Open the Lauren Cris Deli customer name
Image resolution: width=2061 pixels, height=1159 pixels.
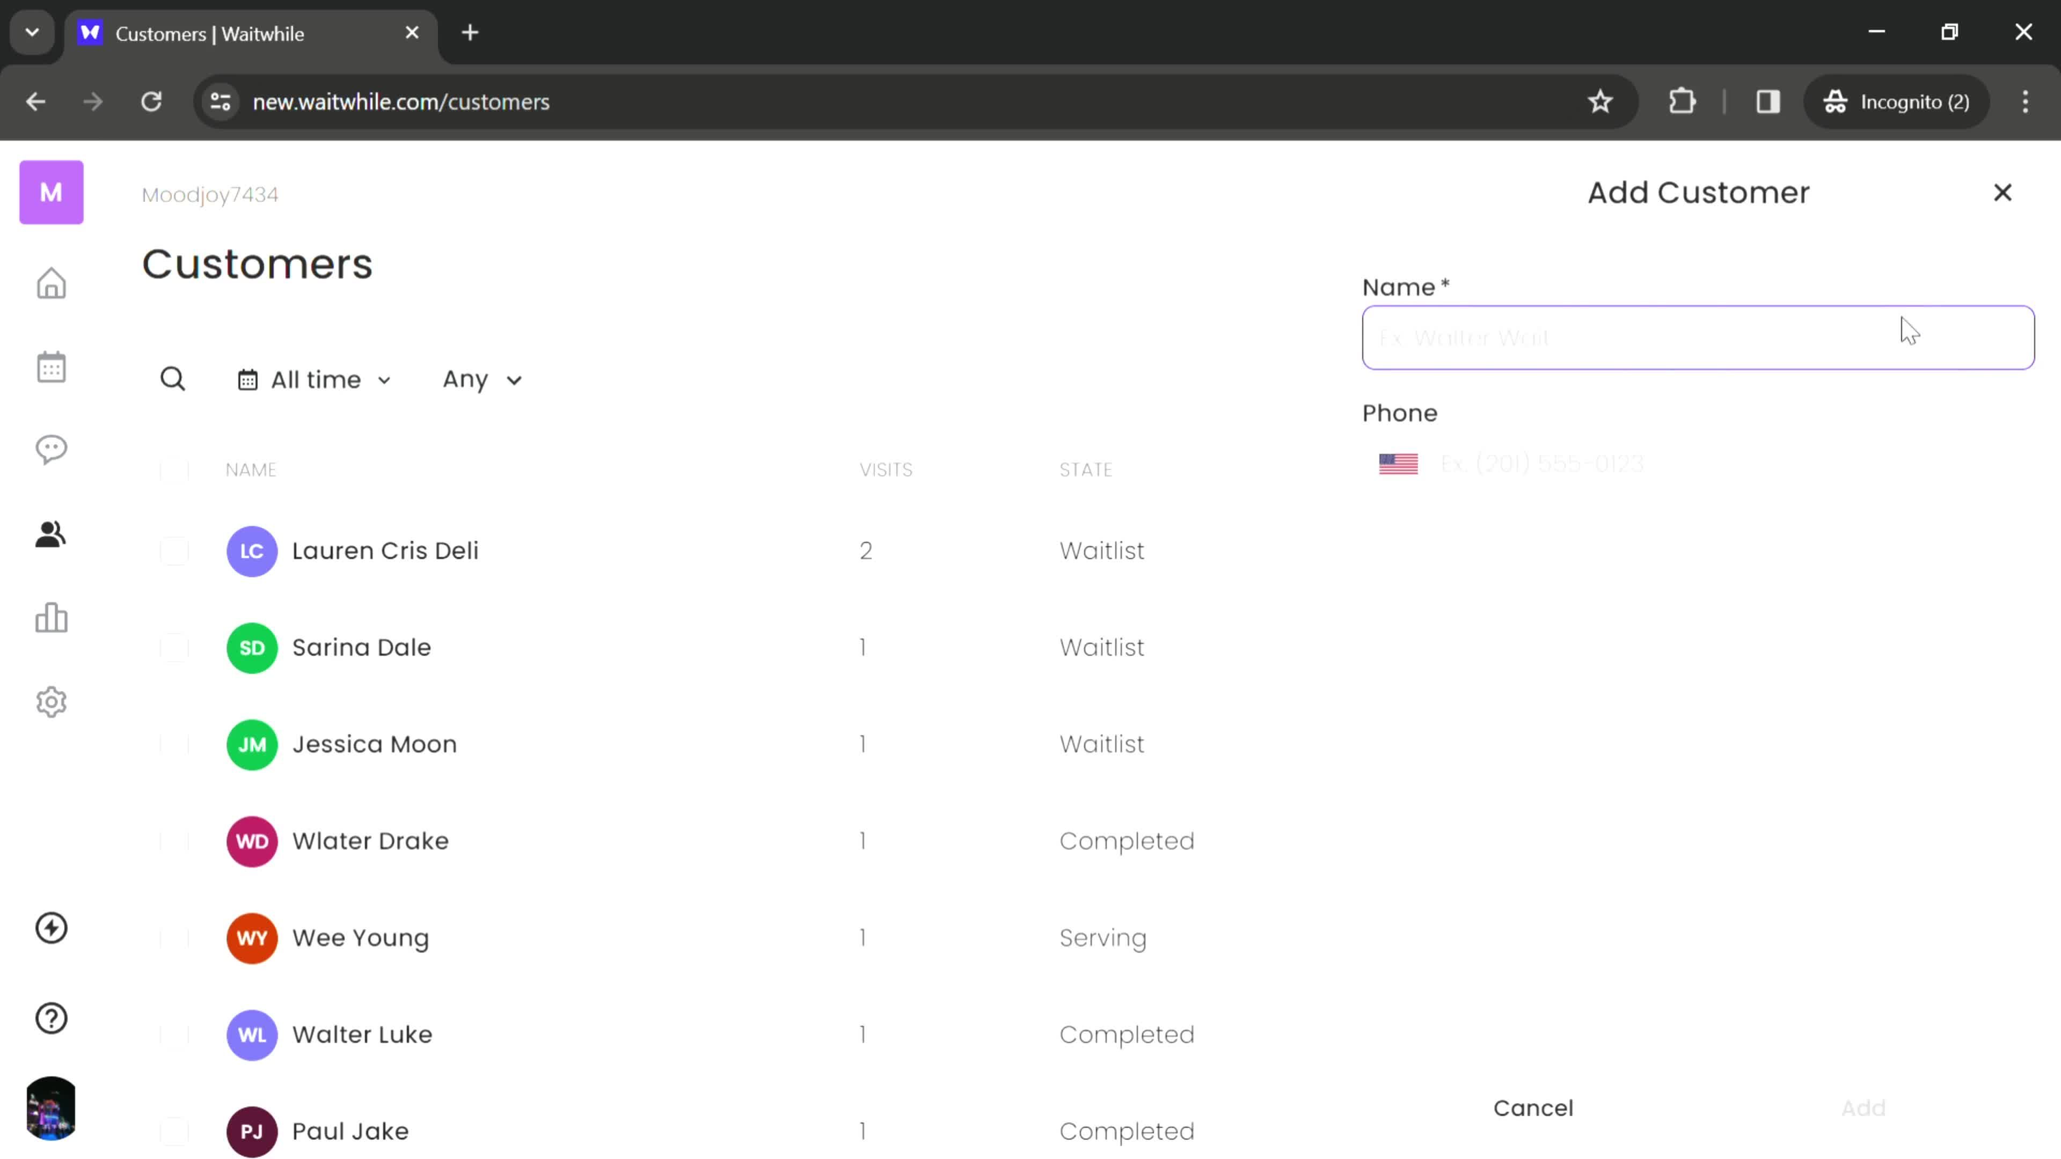385,551
